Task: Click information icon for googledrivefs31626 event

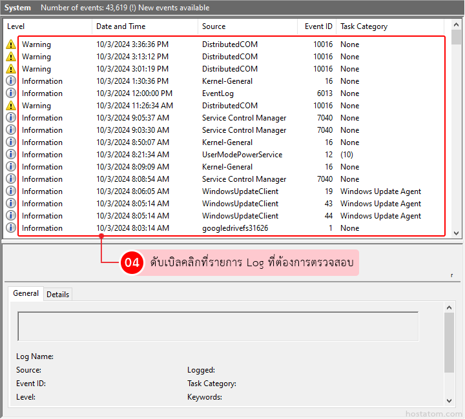Action: (11, 228)
